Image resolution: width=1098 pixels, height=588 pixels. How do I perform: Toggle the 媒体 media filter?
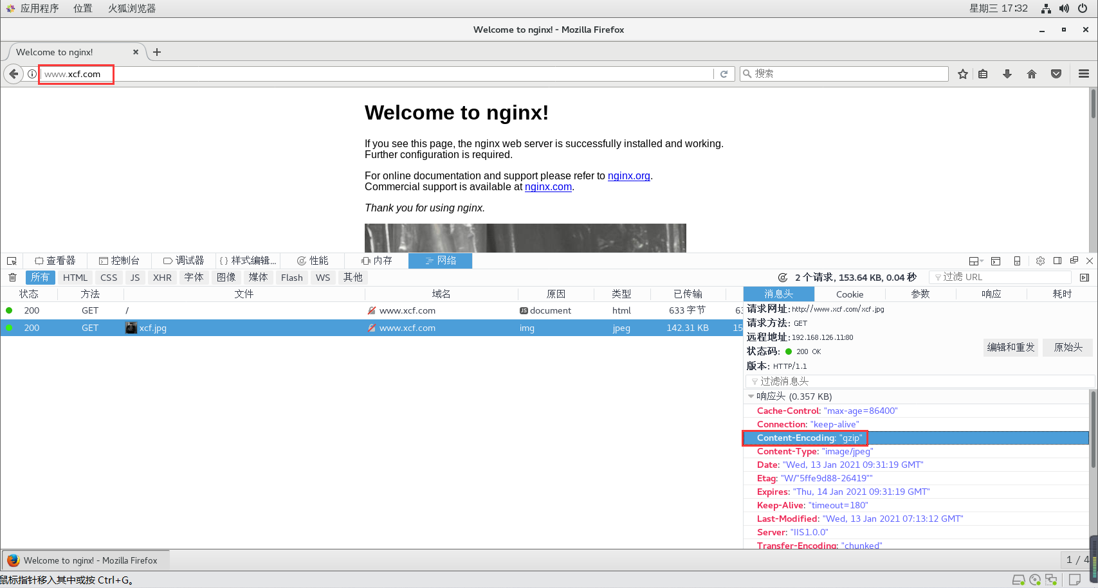(258, 278)
